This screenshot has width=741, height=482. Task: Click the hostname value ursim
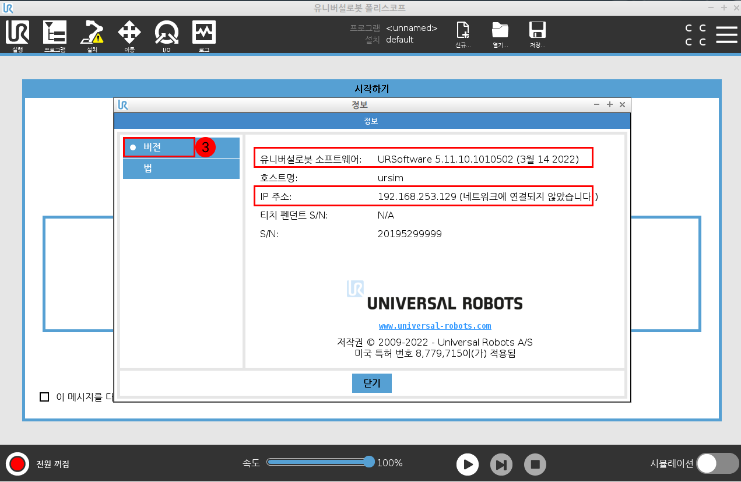point(391,178)
